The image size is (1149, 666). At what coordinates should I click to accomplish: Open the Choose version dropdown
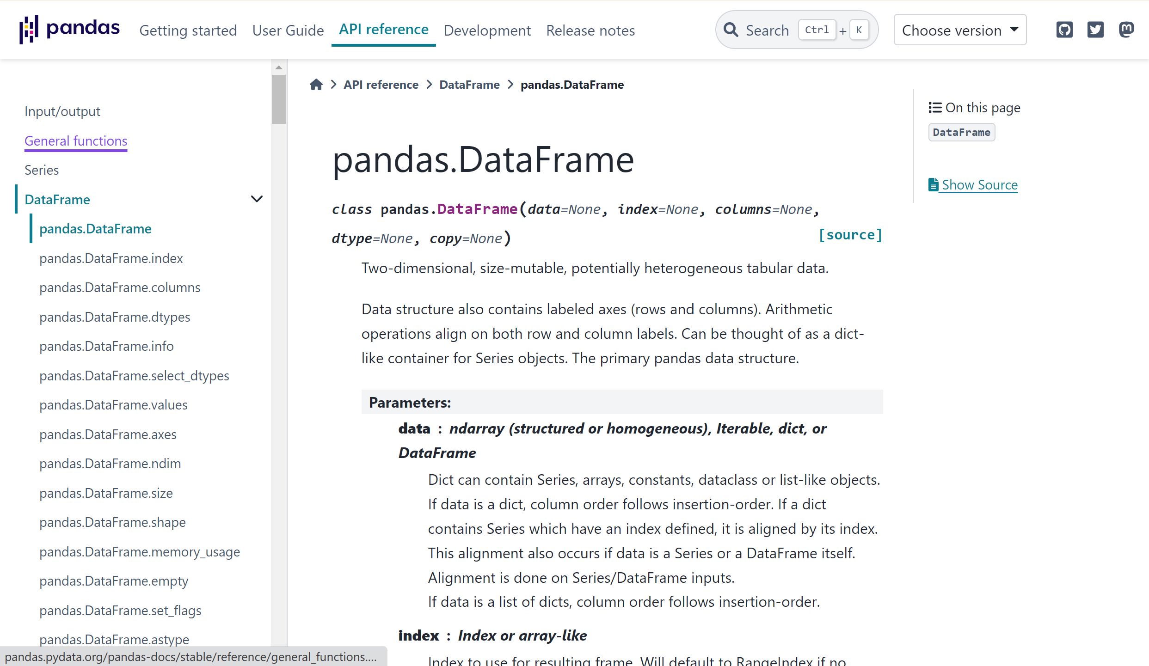[960, 30]
